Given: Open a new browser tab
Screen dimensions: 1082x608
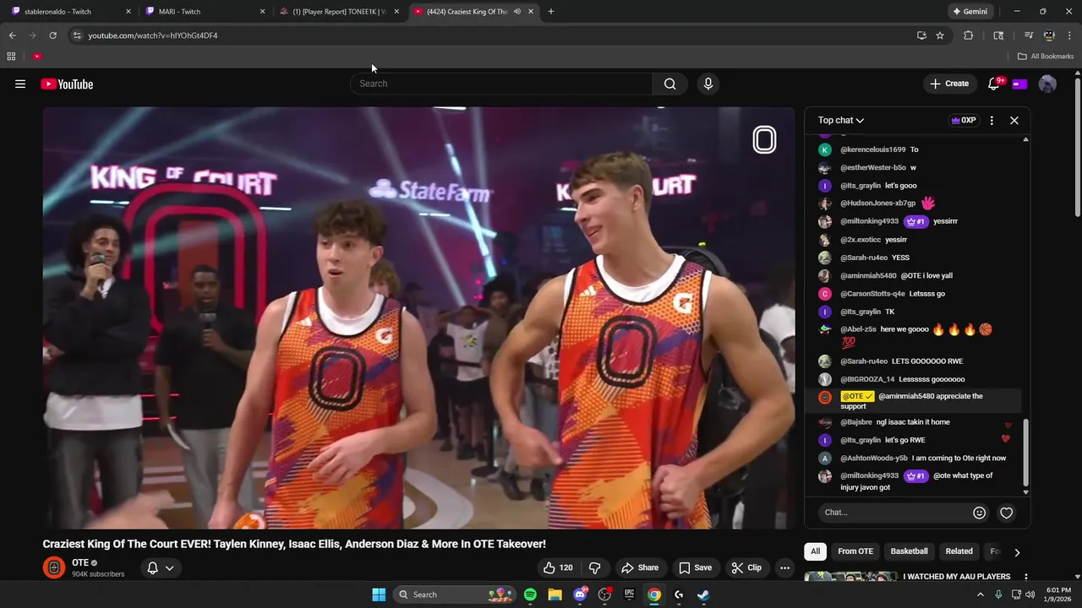Looking at the screenshot, I should point(551,12).
